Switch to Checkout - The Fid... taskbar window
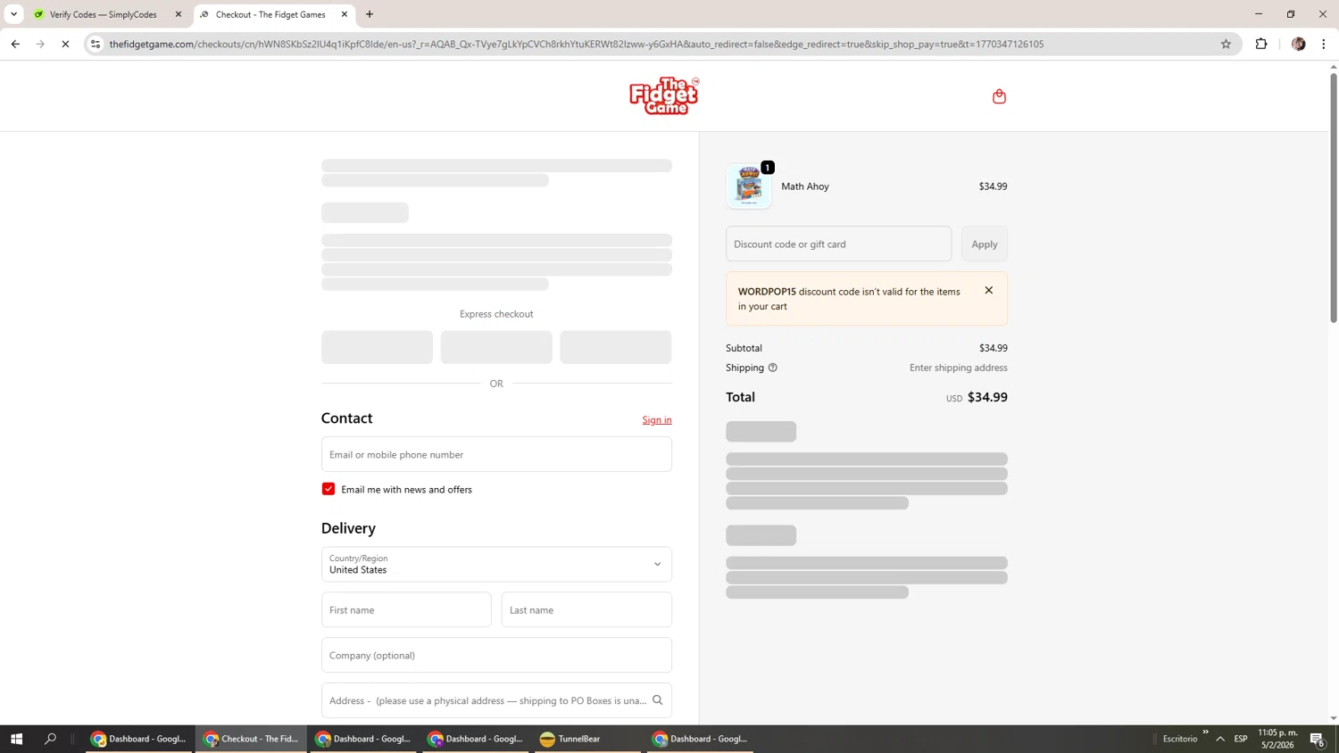Image resolution: width=1339 pixels, height=753 pixels. point(251,739)
